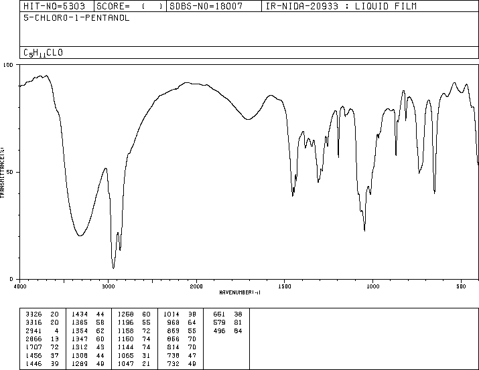Click transmittance value 81 beside 579
479x370 pixels.
238,322
